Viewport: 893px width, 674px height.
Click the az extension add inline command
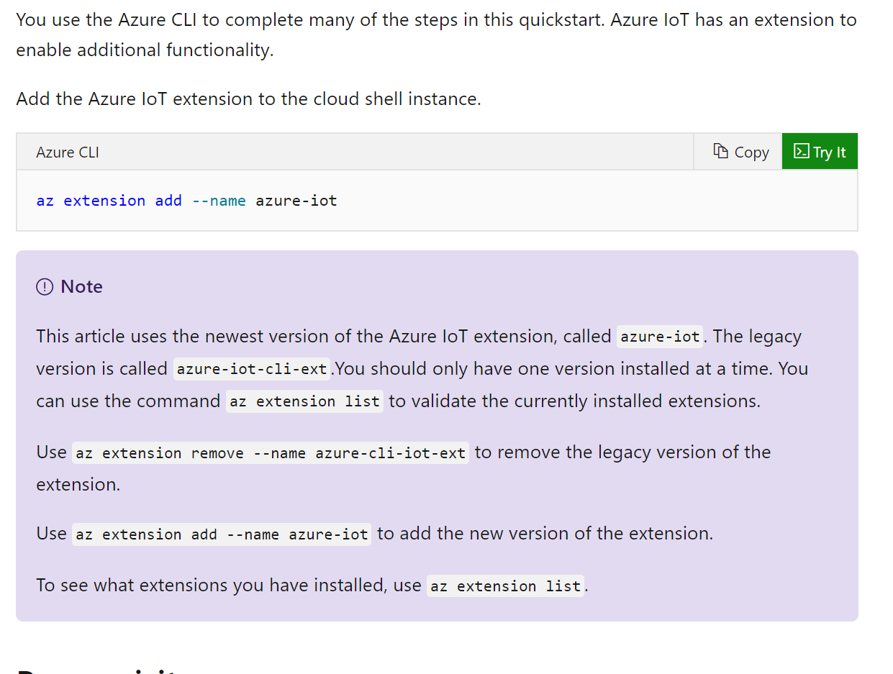coord(221,534)
